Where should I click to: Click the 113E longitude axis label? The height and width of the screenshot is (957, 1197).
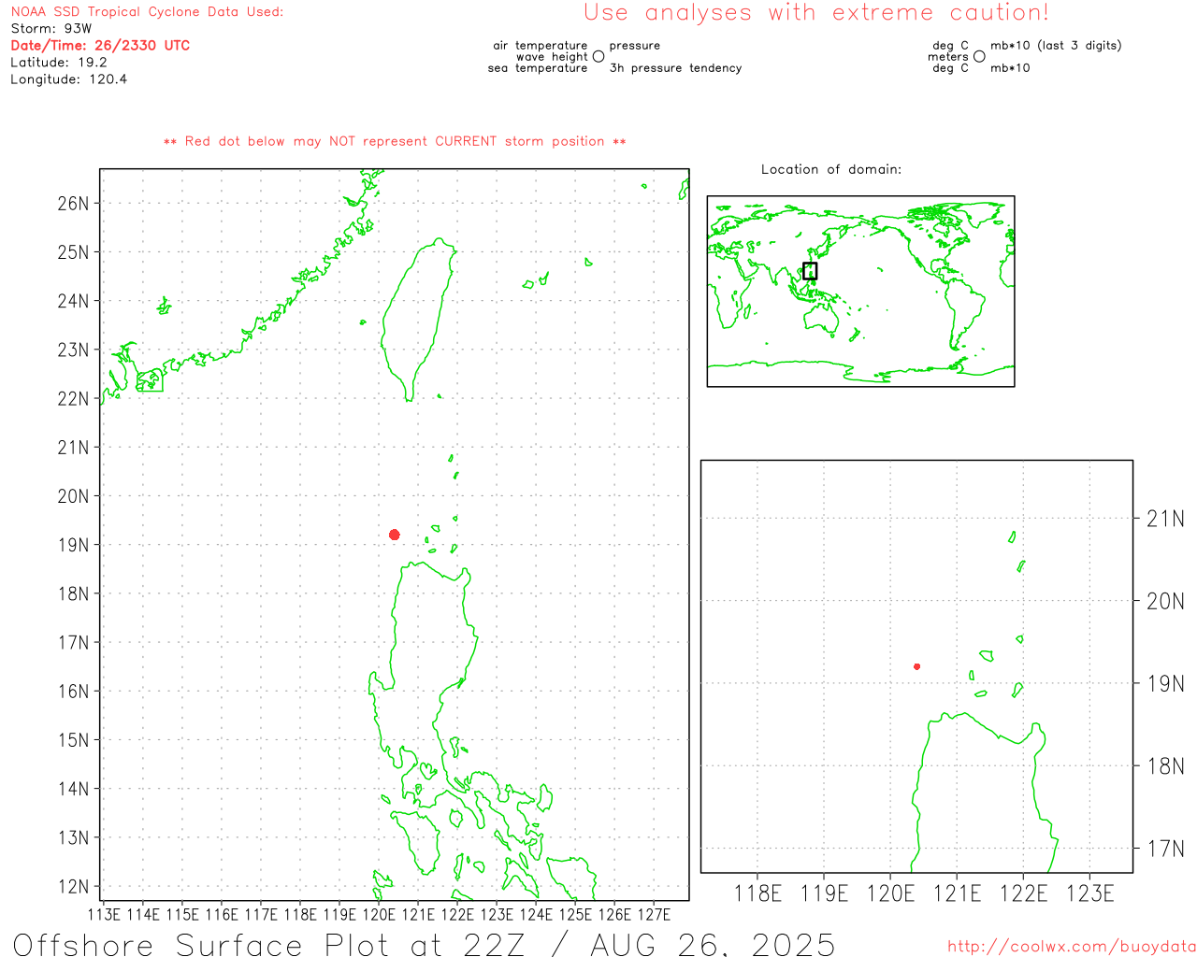pyautogui.click(x=104, y=914)
